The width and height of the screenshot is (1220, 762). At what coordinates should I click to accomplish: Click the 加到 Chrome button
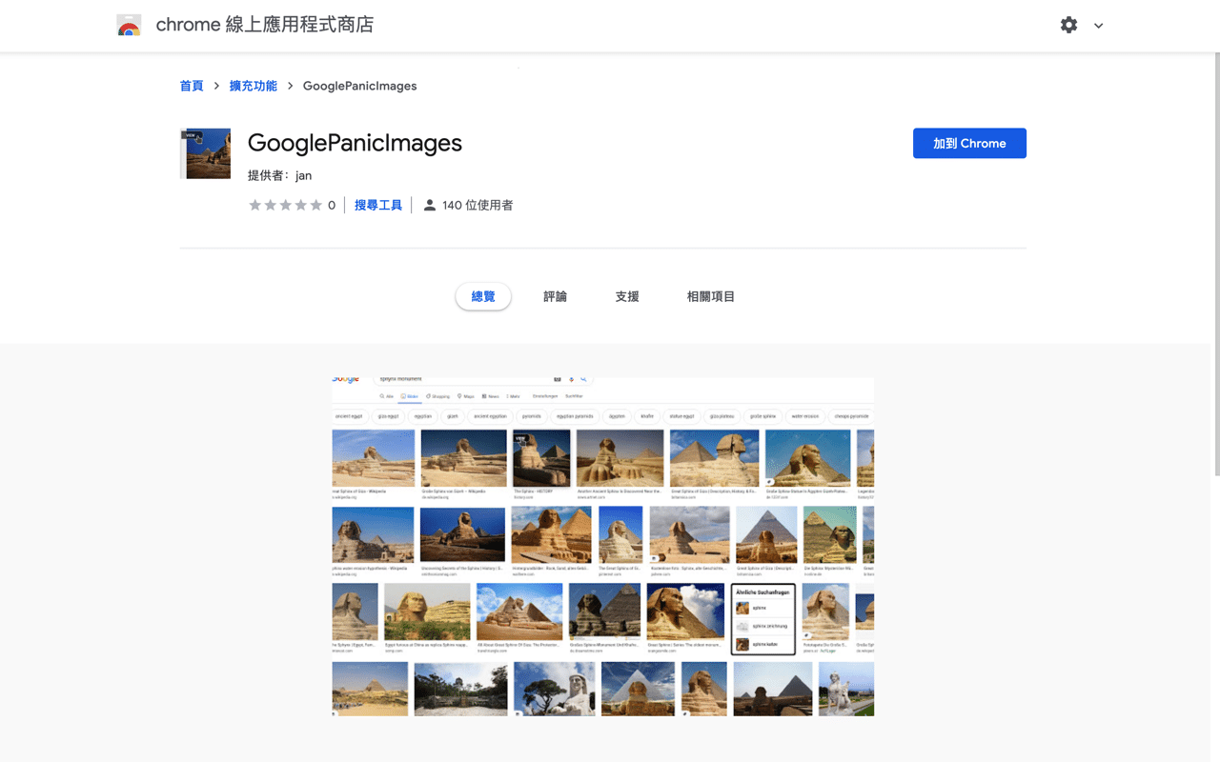[969, 143]
